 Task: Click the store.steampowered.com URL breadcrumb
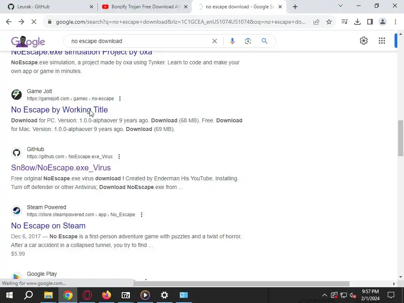coord(80,215)
